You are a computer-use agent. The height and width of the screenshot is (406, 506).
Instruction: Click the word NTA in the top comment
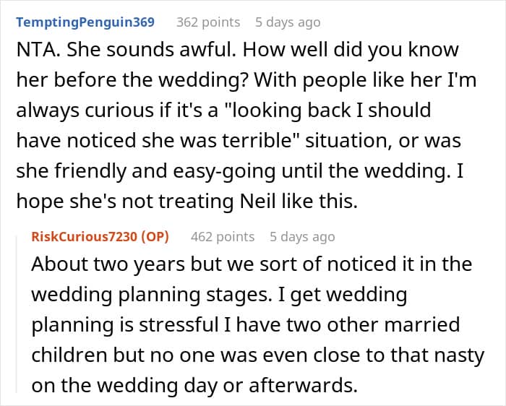(33, 51)
